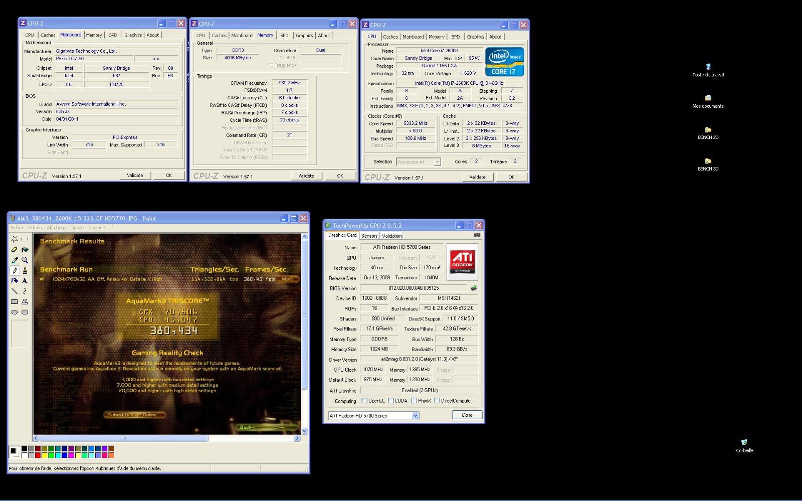The image size is (802, 501).
Task: Click OK in Memory CPU-Z window
Action: 340,176
